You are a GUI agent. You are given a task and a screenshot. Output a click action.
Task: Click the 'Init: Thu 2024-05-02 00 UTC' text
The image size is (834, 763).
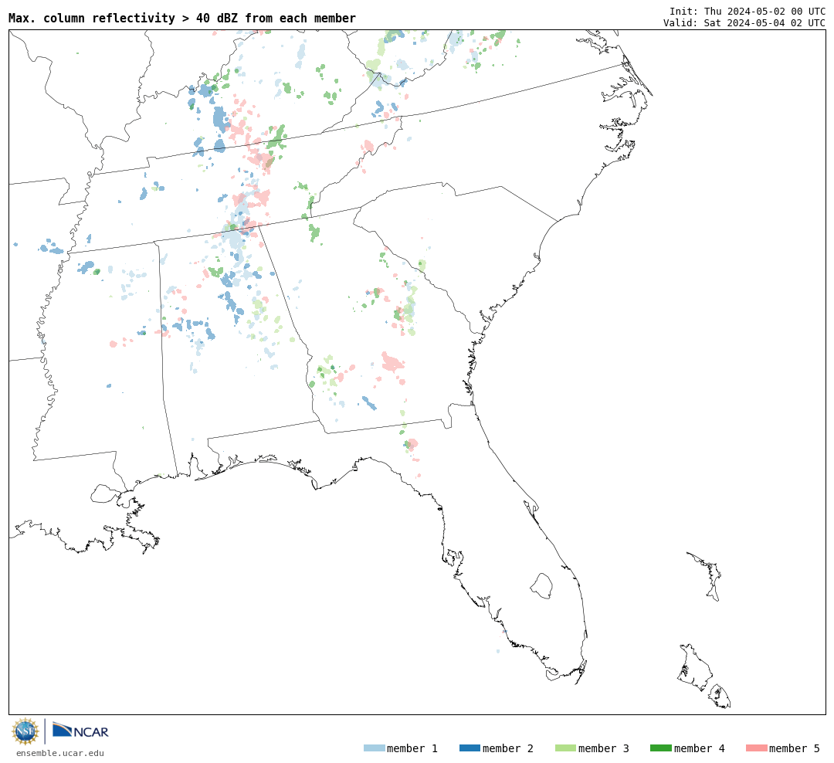tap(748, 11)
